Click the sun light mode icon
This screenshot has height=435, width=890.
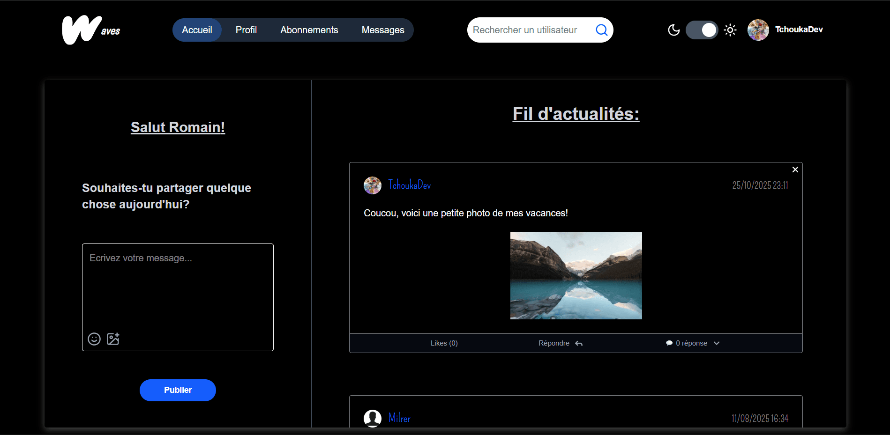pos(730,30)
